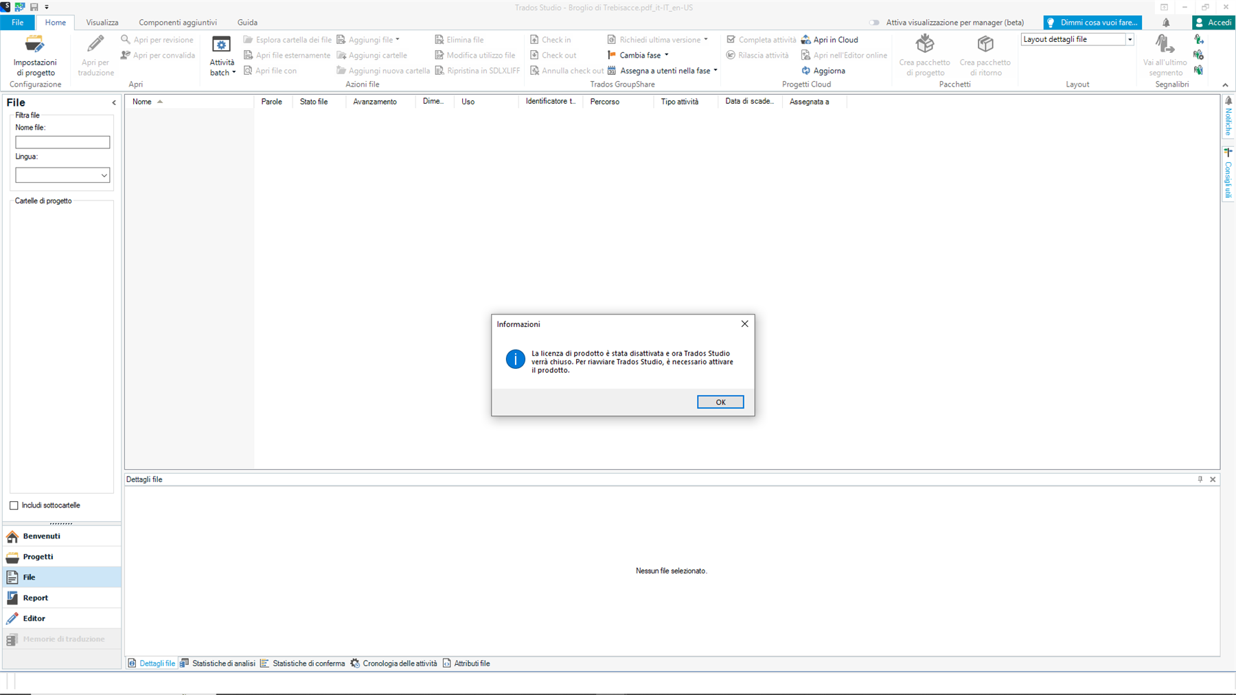Image resolution: width=1236 pixels, height=695 pixels.
Task: Click Annulla check out
Action: 566,71
